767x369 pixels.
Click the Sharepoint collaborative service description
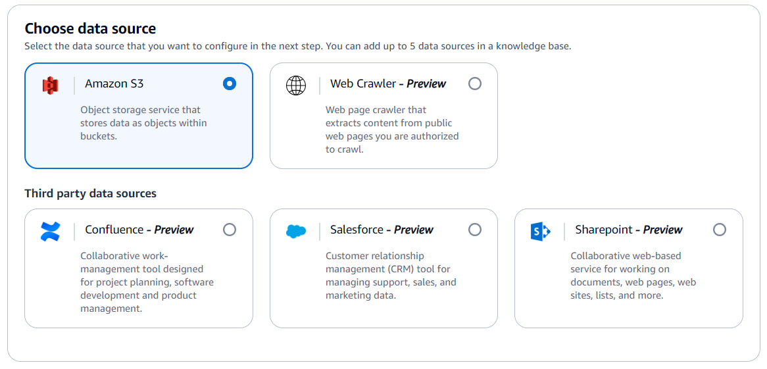633,276
